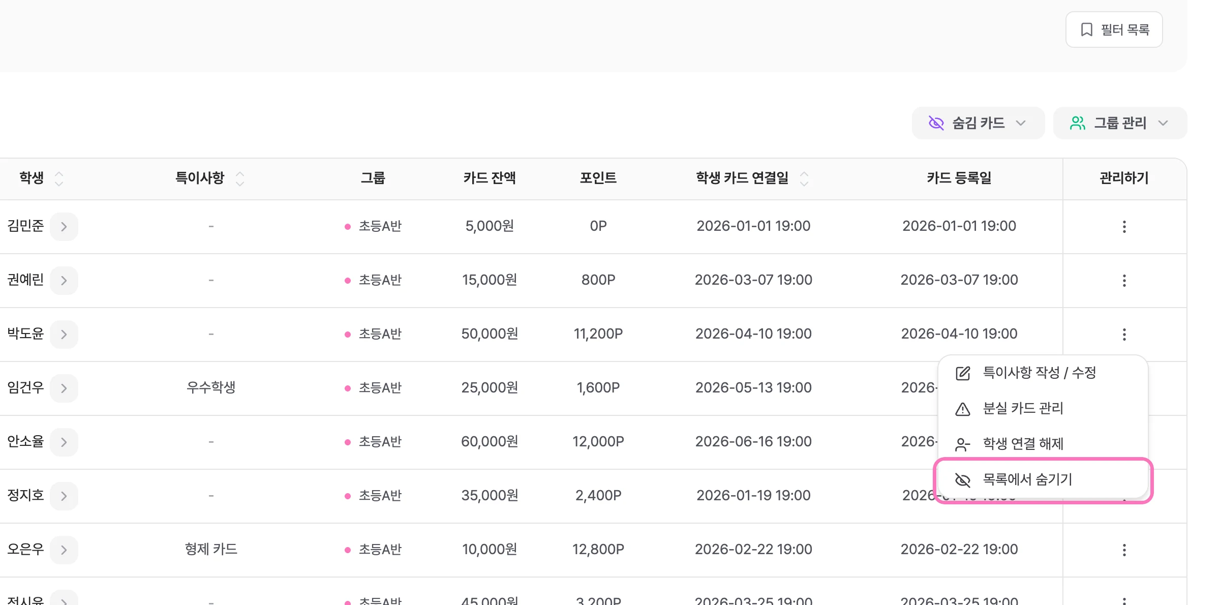The height and width of the screenshot is (605, 1220).
Task: Click the people icon in 그룹 관리
Action: point(1078,123)
